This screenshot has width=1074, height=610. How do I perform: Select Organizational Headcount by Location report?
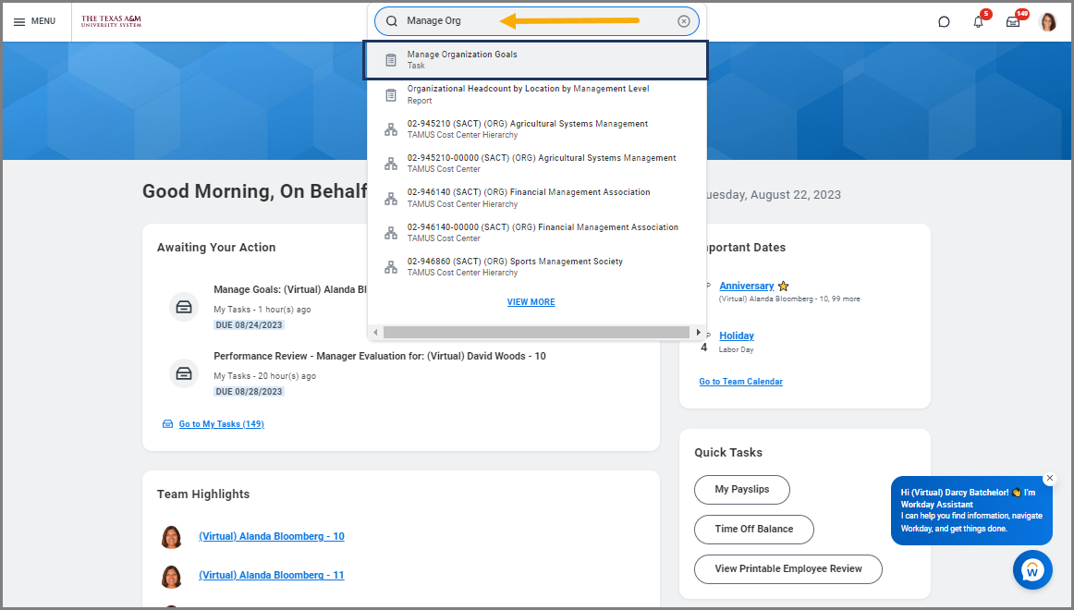[528, 94]
